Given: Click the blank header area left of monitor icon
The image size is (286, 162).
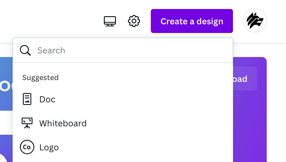Looking at the screenshot, I should tap(51, 21).
